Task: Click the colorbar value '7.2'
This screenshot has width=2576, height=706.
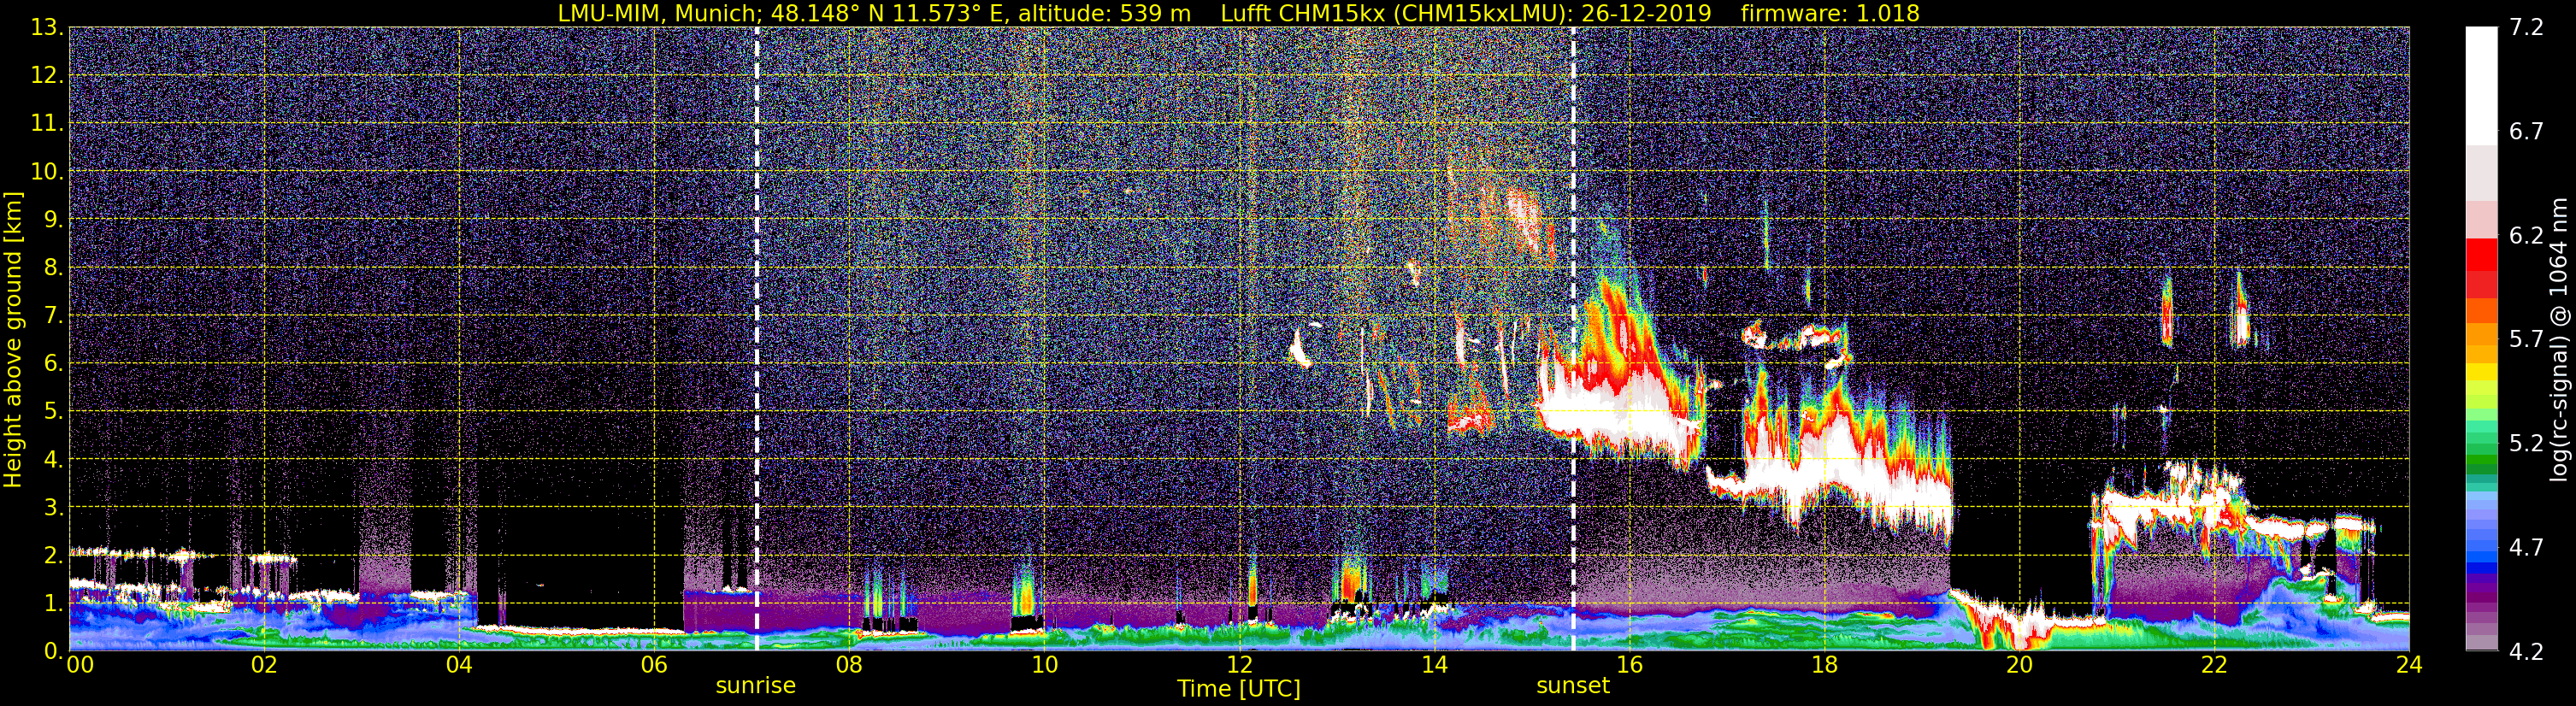Action: [2526, 28]
